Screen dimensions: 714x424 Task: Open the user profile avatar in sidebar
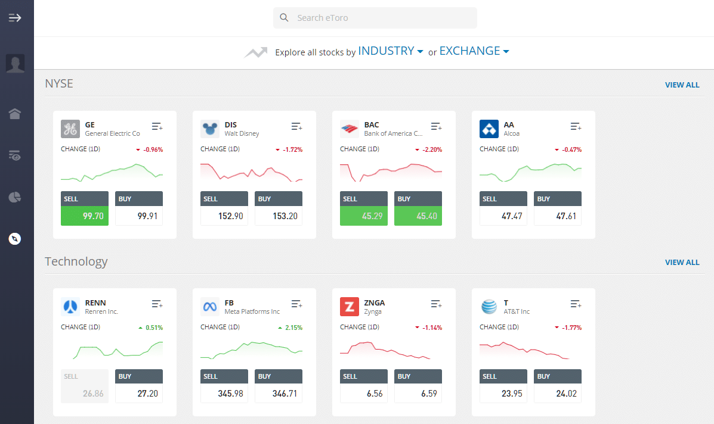coord(15,63)
